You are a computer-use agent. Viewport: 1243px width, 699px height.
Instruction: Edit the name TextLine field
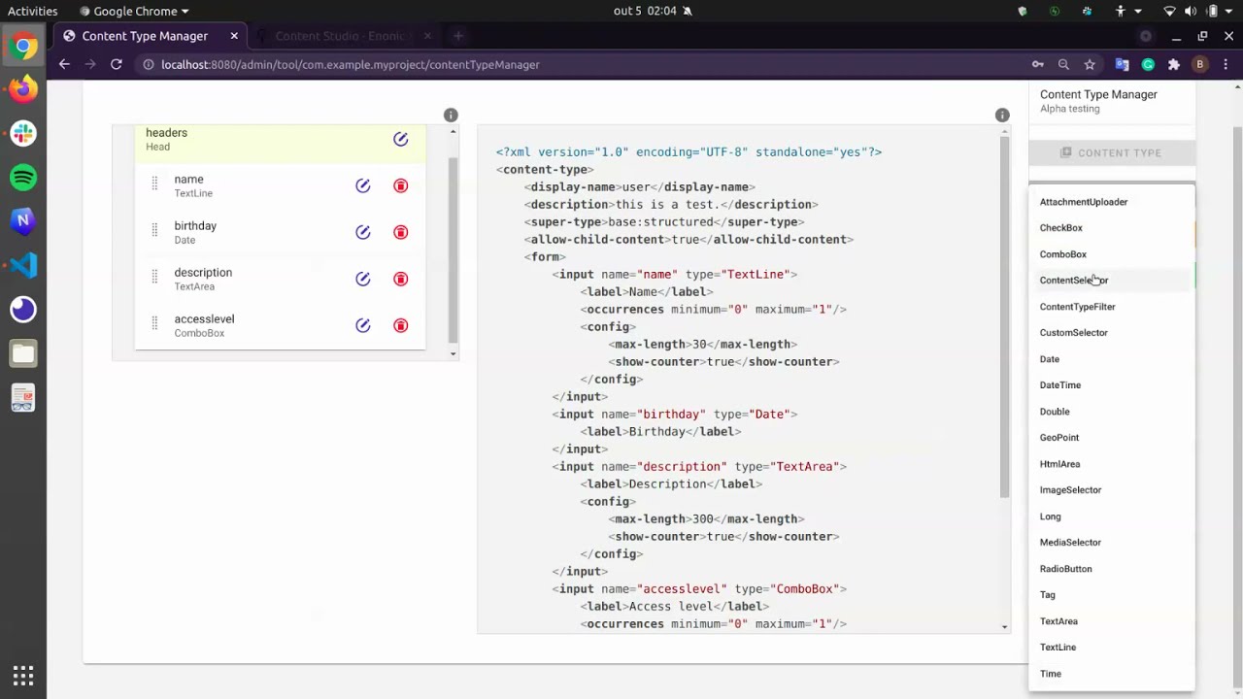(x=363, y=185)
